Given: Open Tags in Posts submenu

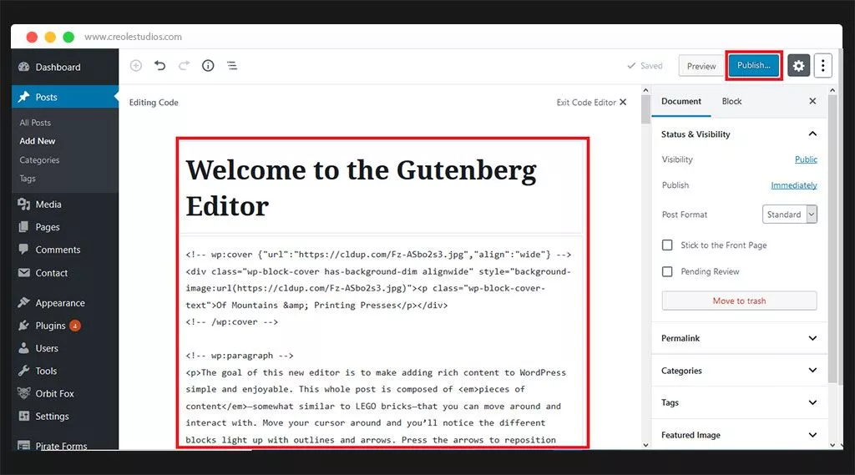Looking at the screenshot, I should pyautogui.click(x=28, y=179).
